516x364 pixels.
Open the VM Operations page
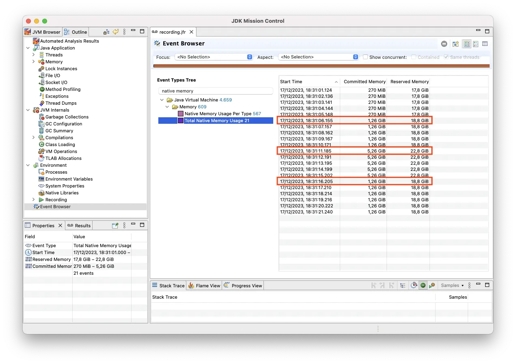pyautogui.click(x=61, y=151)
